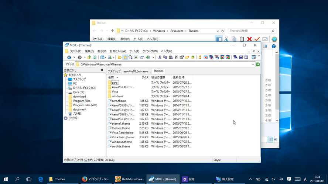Image resolution: width=328 pixels, height=184 pixels.
Task: Click the MDIE address field path text
Action: [101, 64]
